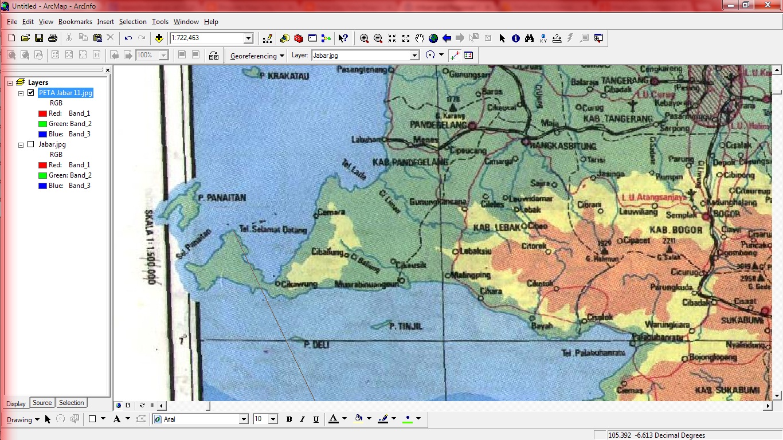Image resolution: width=783 pixels, height=440 pixels.
Task: Switch to the Source tab
Action: coord(41,403)
